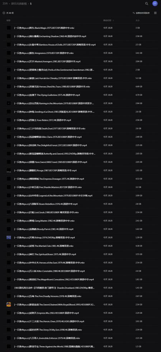
Task: Select the Shaolin.Drunkard.1983 file row
Action: 80,287
